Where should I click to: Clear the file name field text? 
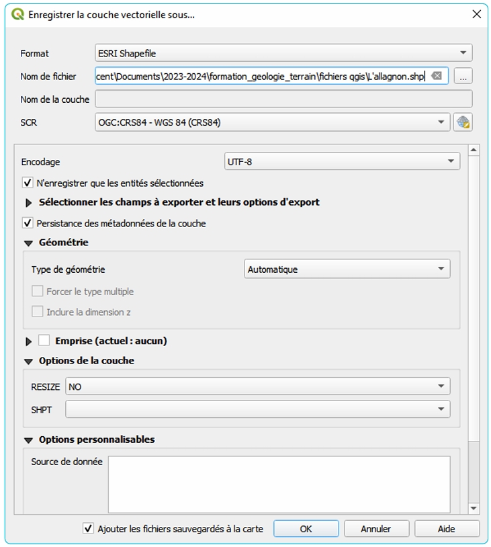pos(437,76)
